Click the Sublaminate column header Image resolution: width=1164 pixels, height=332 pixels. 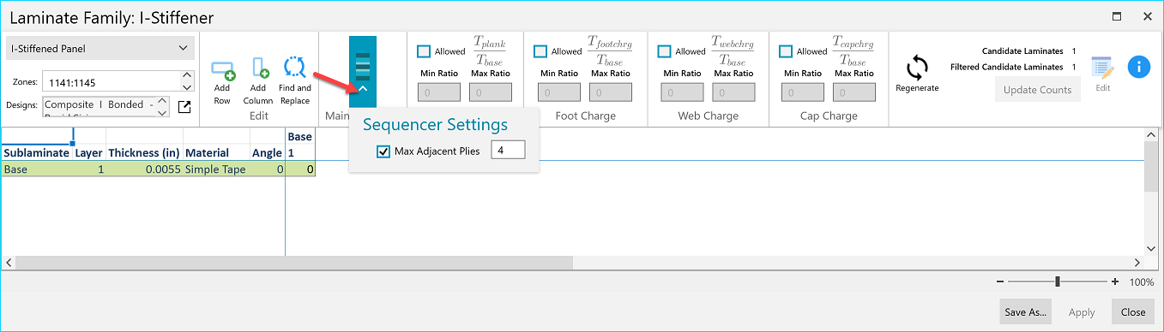[x=37, y=152]
